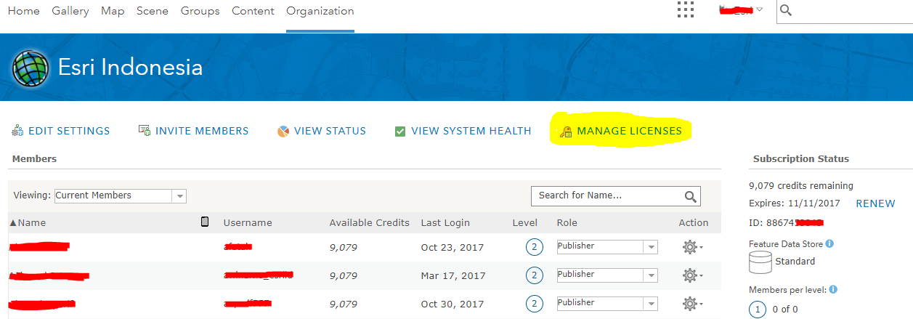Click the Manage Licenses key icon
The image size is (913, 319).
565,132
